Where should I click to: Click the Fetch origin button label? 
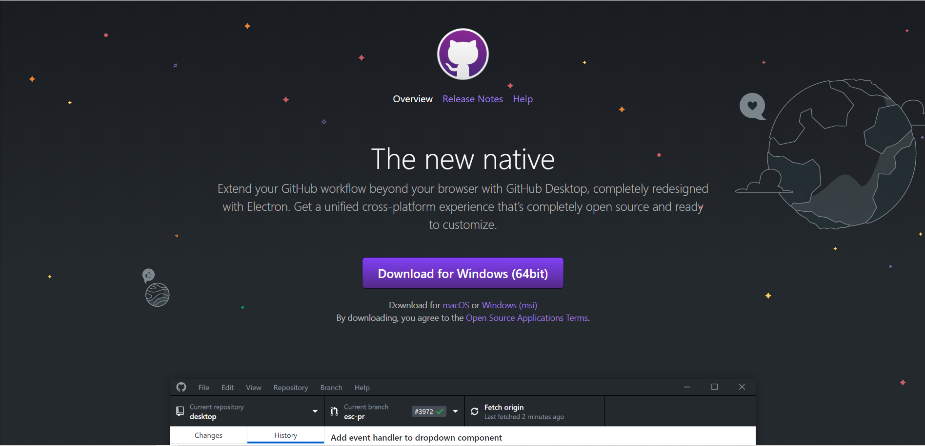504,407
